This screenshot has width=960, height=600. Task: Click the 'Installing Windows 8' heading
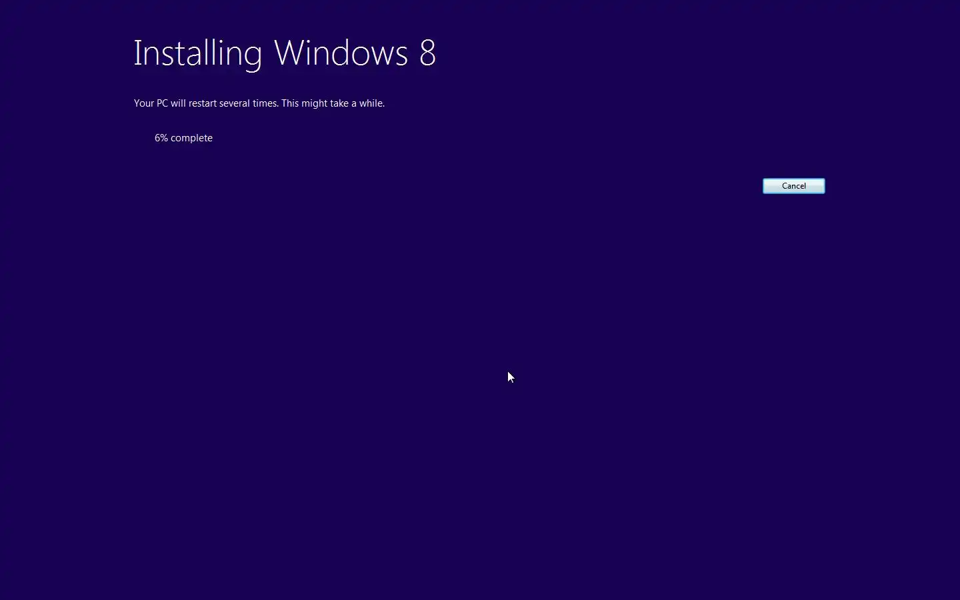pyautogui.click(x=285, y=53)
